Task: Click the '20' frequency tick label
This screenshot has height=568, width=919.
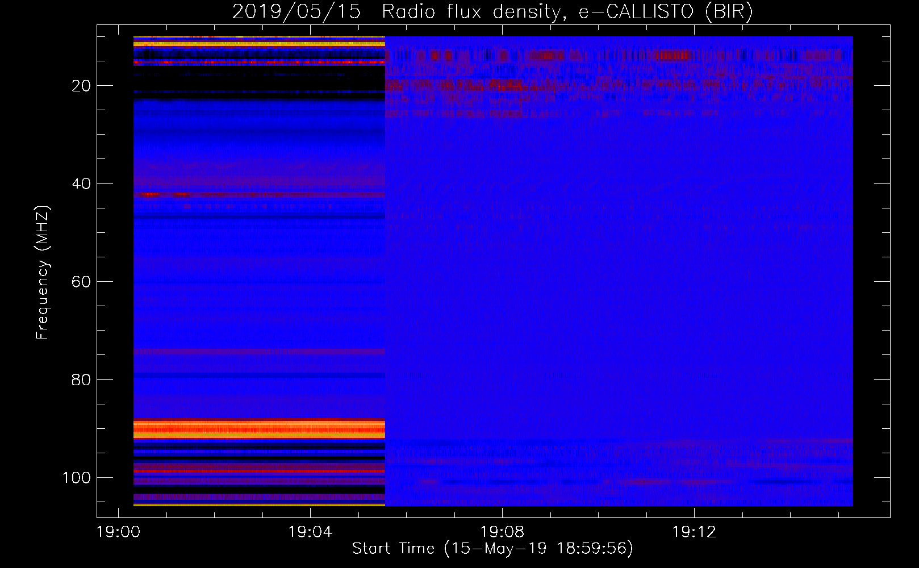Action: coord(81,86)
